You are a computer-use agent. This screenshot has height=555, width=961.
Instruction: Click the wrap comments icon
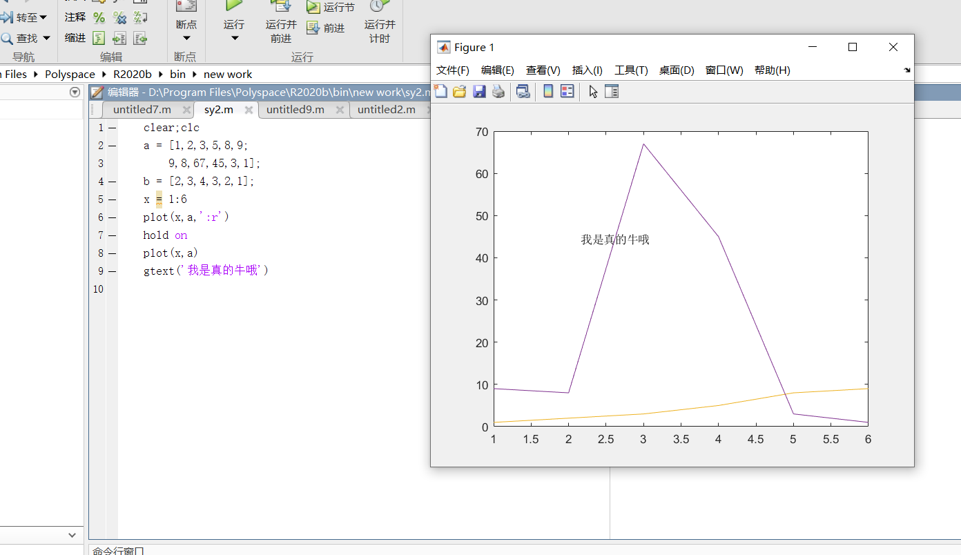point(140,17)
